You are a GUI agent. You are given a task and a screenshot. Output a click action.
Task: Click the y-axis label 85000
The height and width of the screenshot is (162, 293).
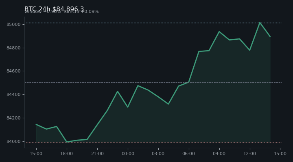tap(13, 25)
